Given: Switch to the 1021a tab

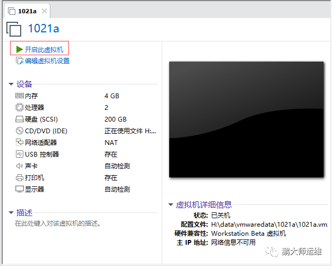Looking at the screenshot, I should [x=27, y=11].
